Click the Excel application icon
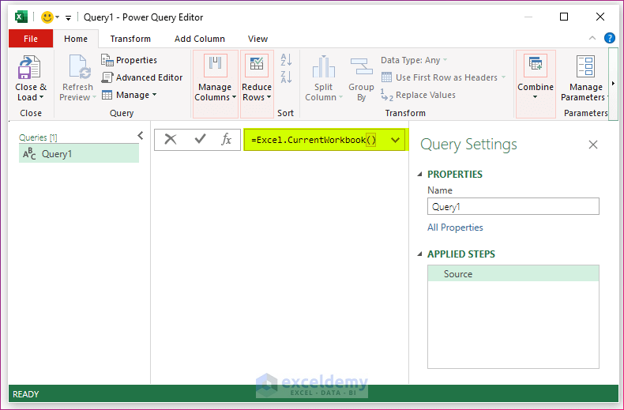624x410 pixels. 21,17
